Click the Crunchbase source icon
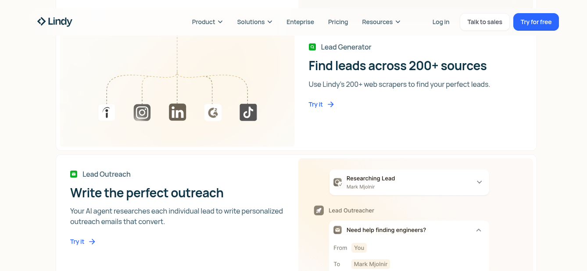The image size is (587, 271). coord(107,112)
